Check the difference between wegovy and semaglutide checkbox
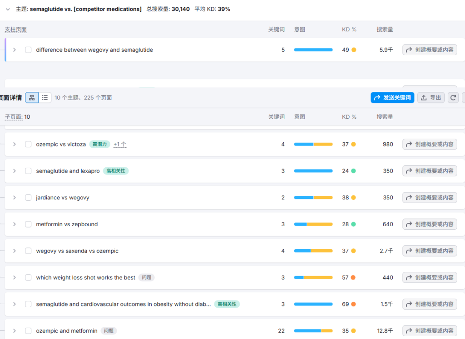465x339 pixels. click(28, 50)
